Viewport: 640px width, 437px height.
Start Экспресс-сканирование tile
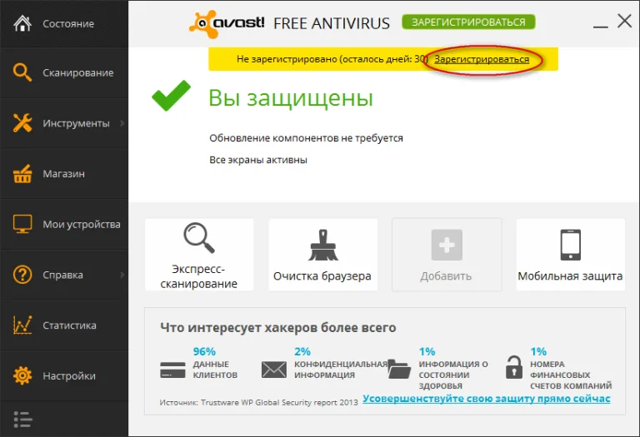tap(199, 255)
